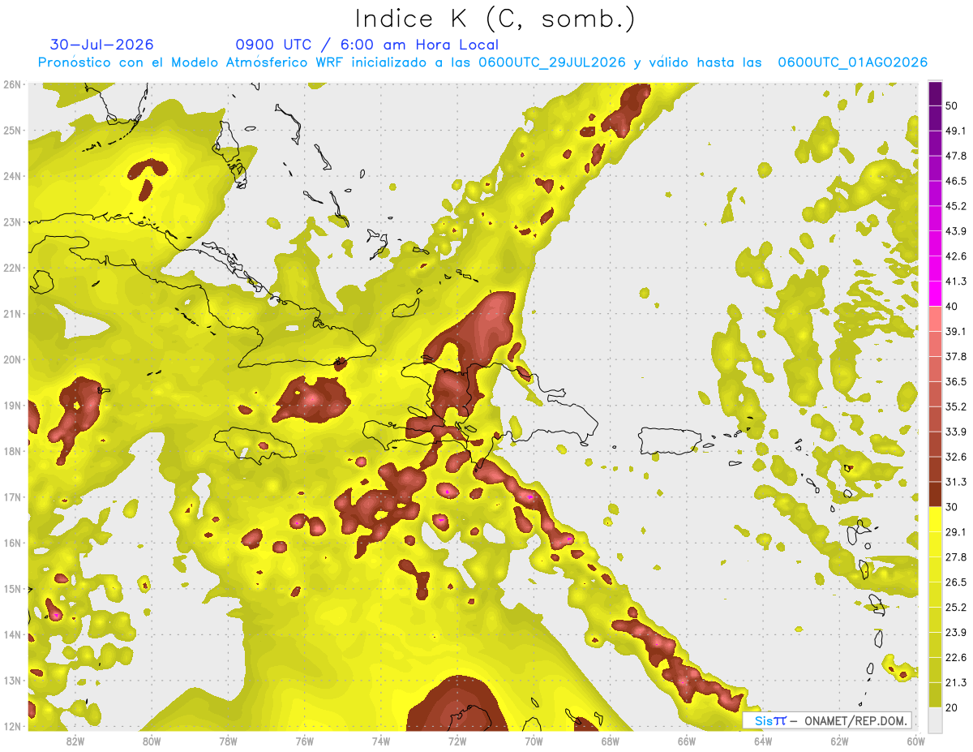Click the colorbar value "50"
973x752 pixels.
tap(952, 105)
